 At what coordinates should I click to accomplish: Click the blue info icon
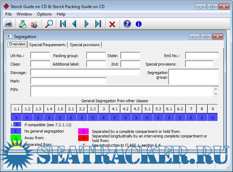(x=139, y=24)
